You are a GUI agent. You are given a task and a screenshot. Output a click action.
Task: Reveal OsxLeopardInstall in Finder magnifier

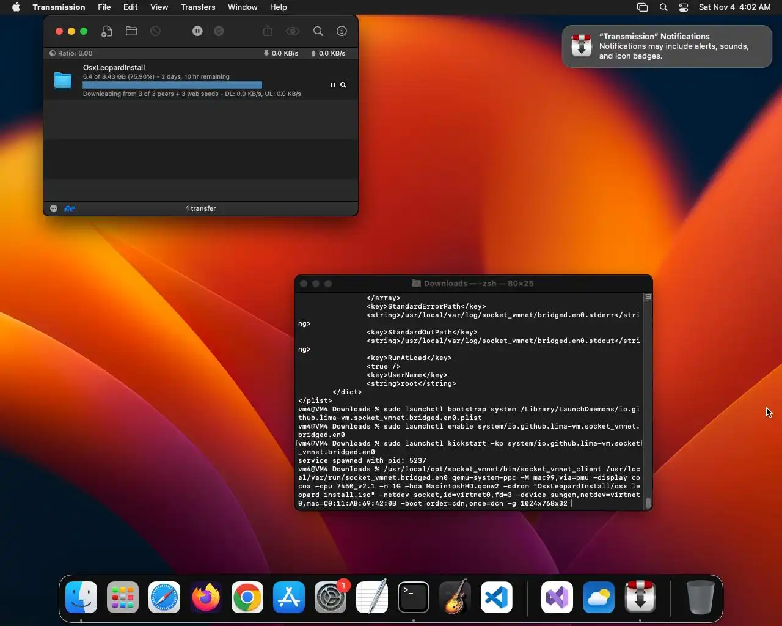pyautogui.click(x=343, y=85)
